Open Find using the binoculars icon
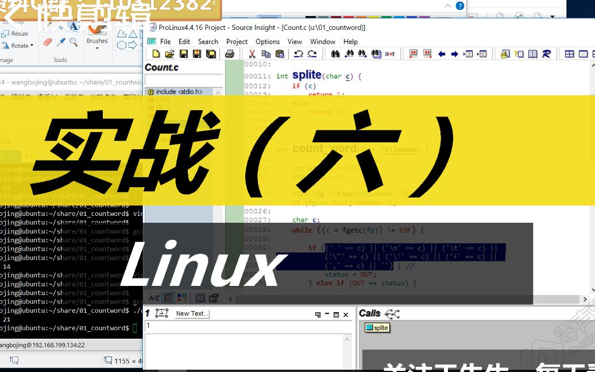 [336, 53]
